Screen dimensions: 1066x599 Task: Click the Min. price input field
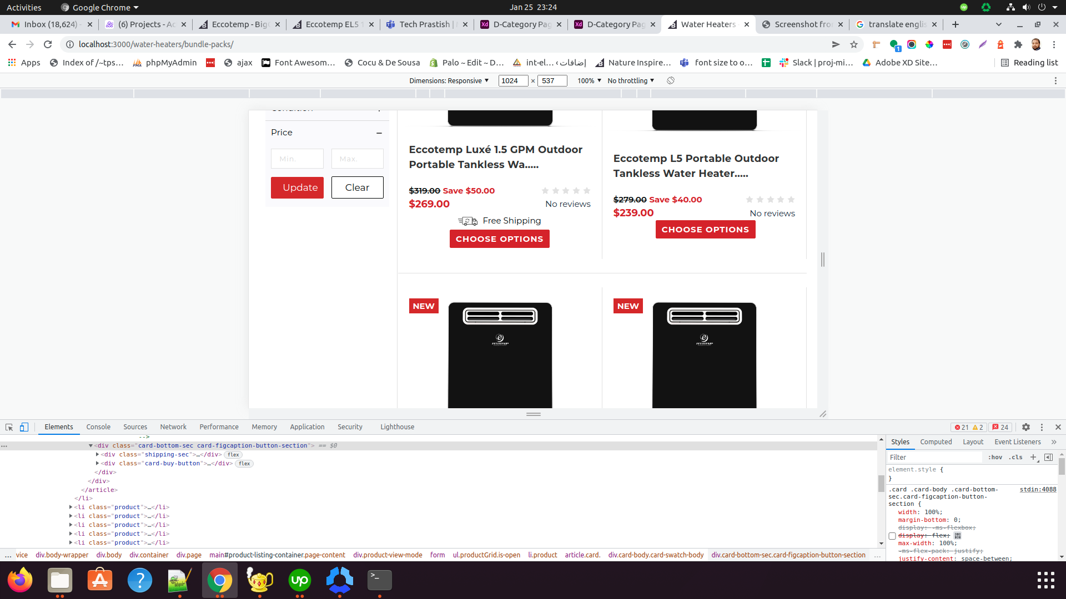[x=297, y=159]
